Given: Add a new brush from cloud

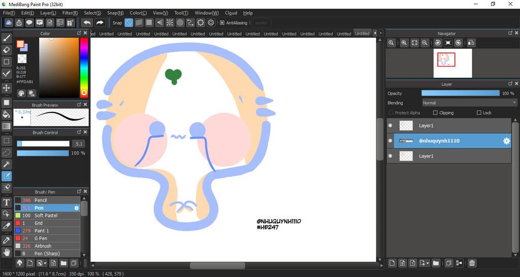Looking at the screenshot, I should point(20,263).
